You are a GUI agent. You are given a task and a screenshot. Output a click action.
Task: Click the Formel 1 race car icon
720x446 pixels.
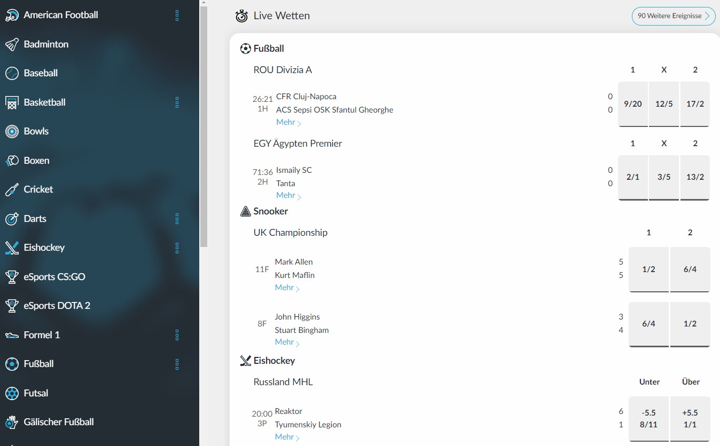click(x=12, y=335)
